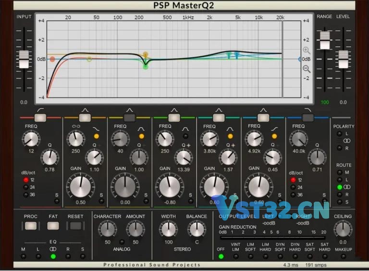Click the LEVEL fader handle
The image size is (369, 271).
tap(343, 59)
